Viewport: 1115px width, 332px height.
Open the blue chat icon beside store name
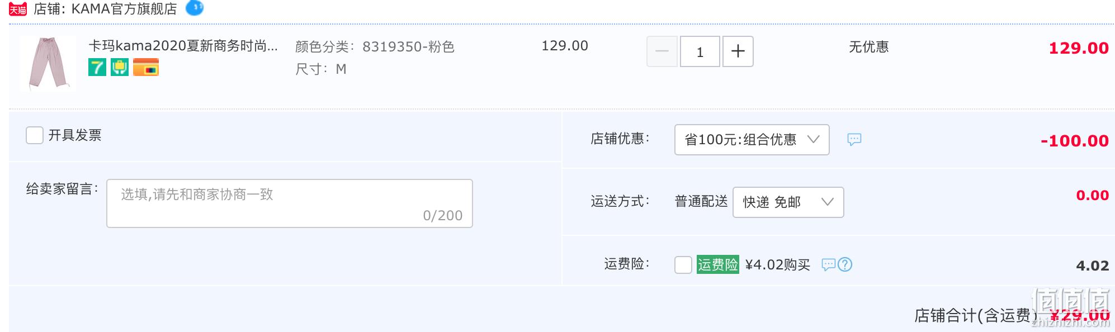click(195, 7)
